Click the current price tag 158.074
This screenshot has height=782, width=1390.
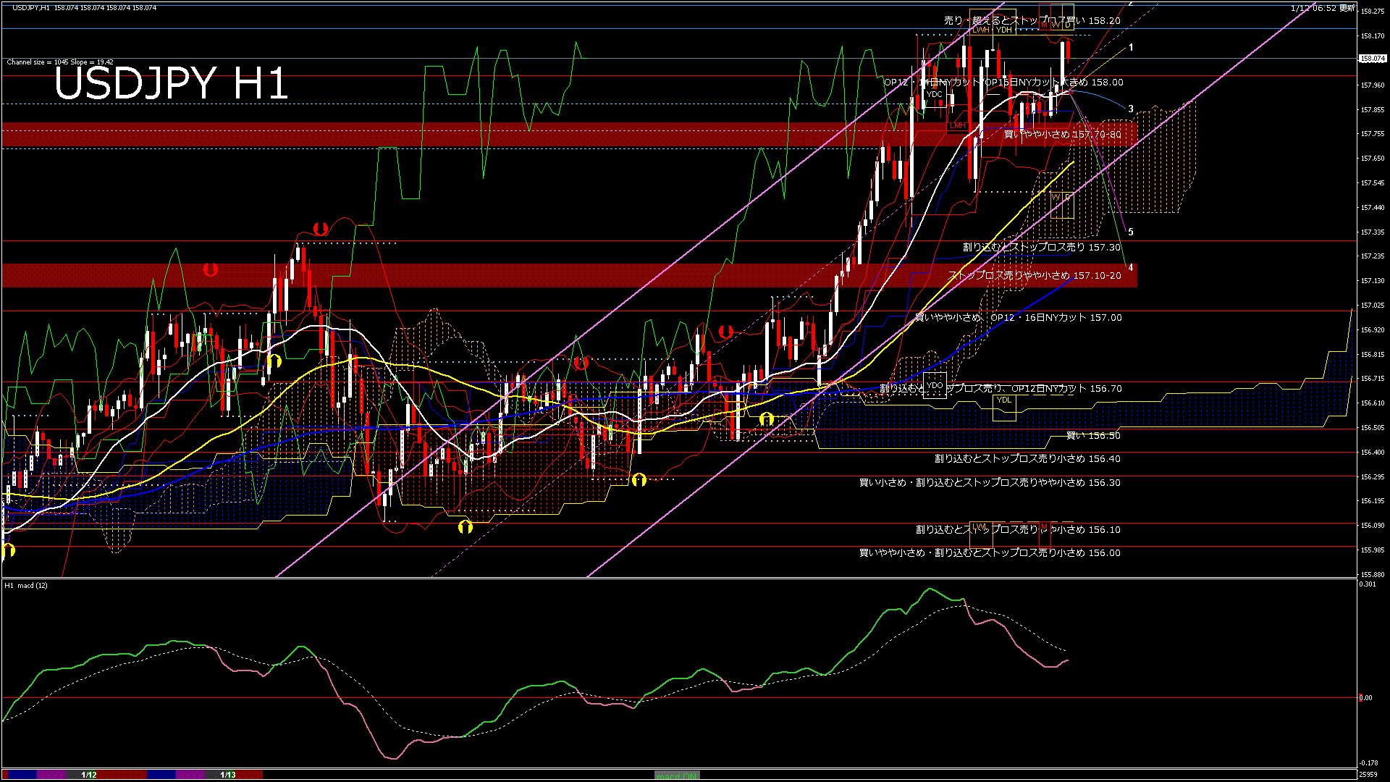[1372, 59]
